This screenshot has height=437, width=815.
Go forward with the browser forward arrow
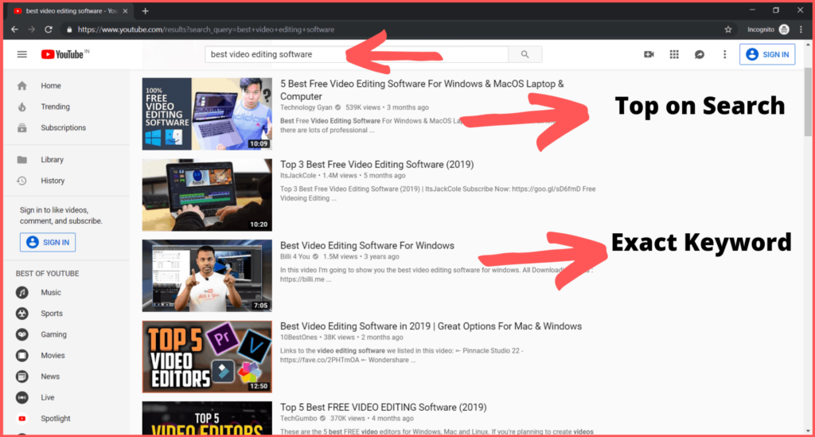click(x=32, y=29)
